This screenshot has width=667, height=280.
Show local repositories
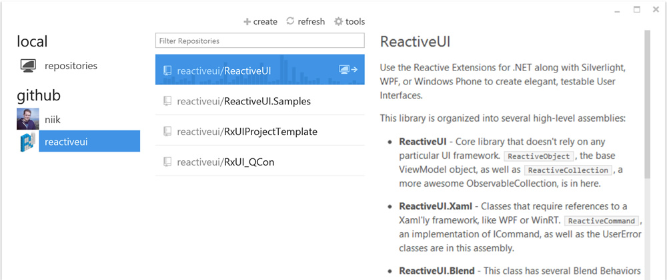pos(71,66)
